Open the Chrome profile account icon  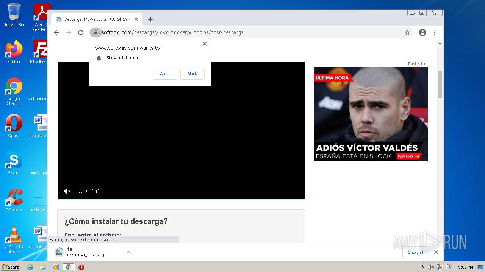[422, 32]
